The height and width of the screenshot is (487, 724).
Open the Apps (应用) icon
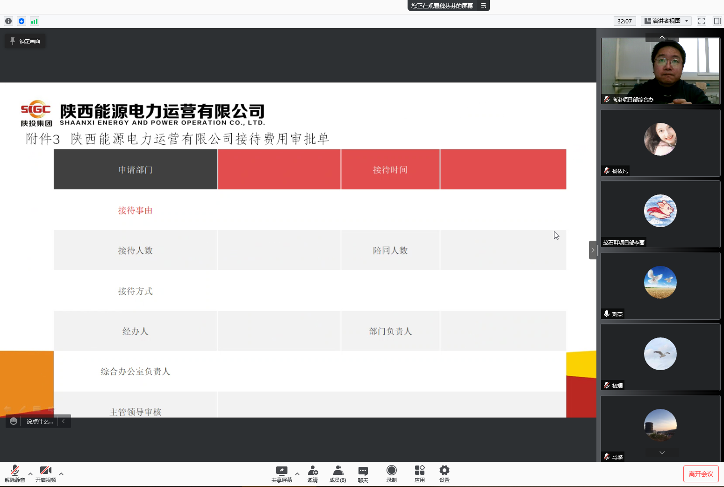(x=420, y=473)
